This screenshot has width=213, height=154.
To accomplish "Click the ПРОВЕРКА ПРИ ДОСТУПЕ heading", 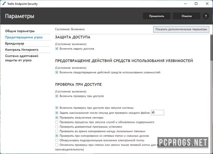I will coord(79,85).
